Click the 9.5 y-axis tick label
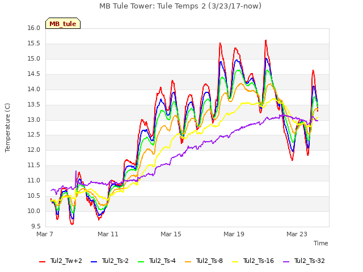The width and height of the screenshot is (363, 272). 36,226
